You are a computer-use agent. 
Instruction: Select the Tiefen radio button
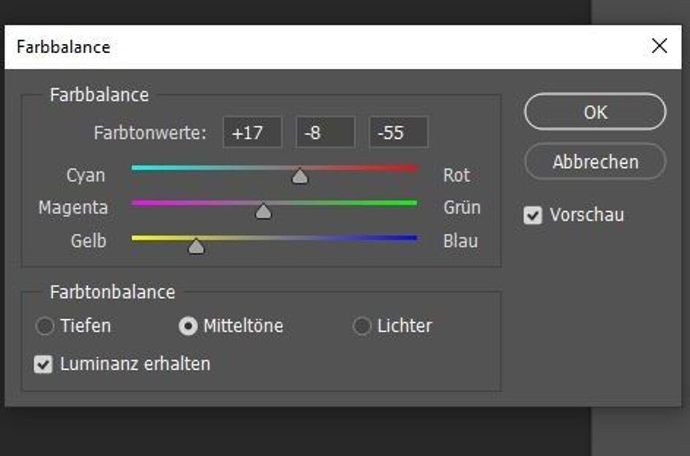pyautogui.click(x=44, y=327)
